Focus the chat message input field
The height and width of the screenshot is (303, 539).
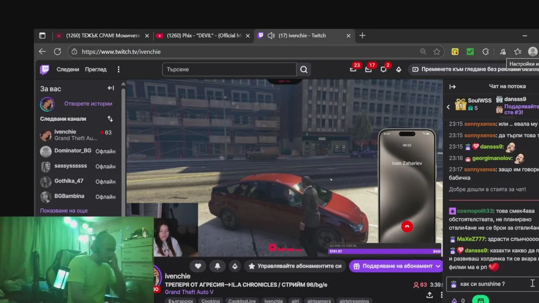[x=493, y=284]
